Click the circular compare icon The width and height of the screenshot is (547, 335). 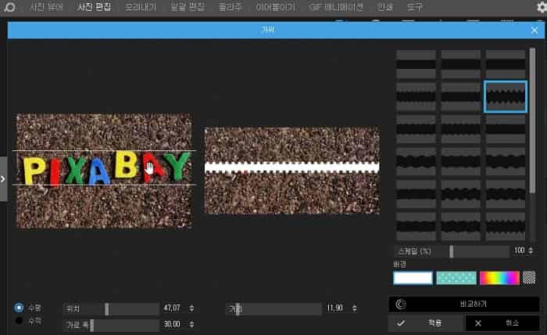(401, 304)
